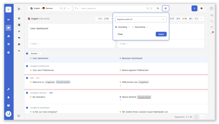This screenshot has height=124, width=219.
Task: Switch to grid layout view icon
Action: click(19, 18)
